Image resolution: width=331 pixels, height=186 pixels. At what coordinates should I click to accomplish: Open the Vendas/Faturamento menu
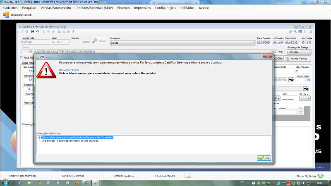pos(56,8)
